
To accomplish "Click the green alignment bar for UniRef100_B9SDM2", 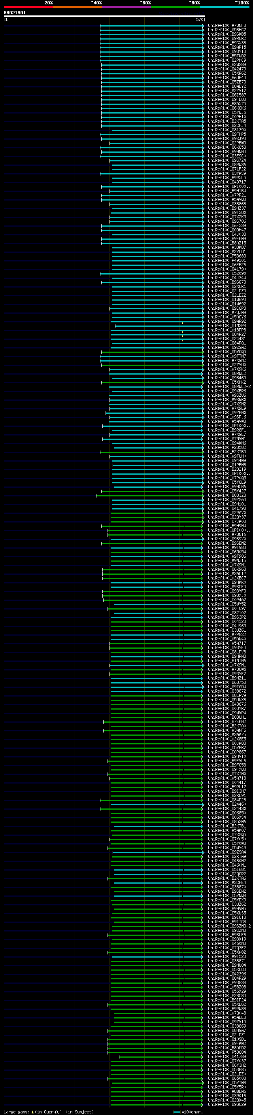I will 153,543.
